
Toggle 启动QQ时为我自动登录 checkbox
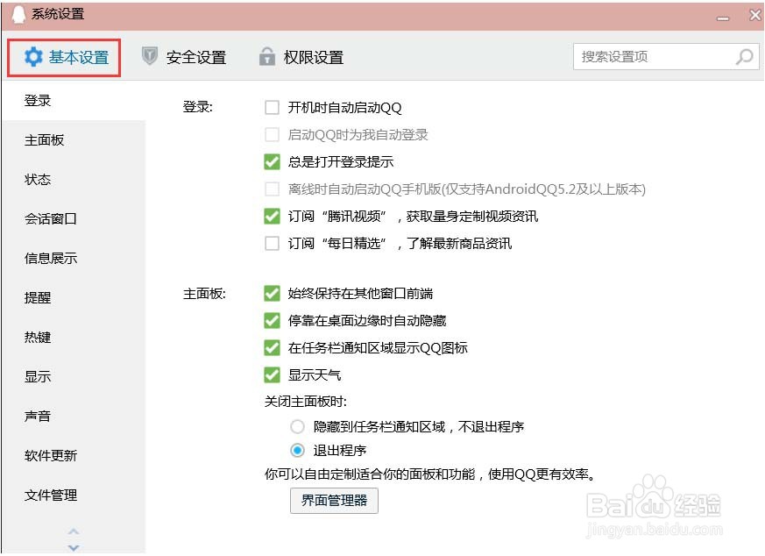pos(272,135)
